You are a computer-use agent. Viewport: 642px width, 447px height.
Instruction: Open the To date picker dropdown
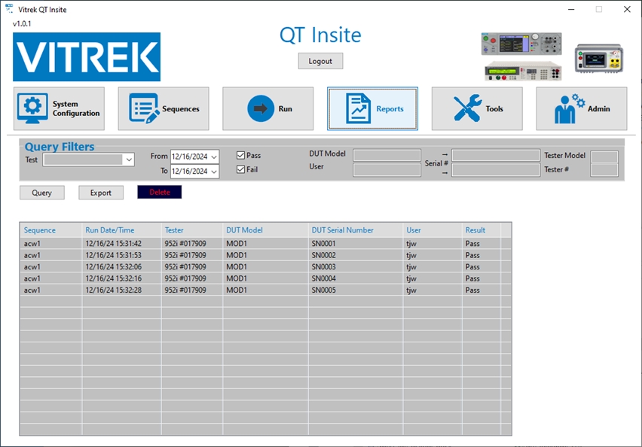click(214, 172)
